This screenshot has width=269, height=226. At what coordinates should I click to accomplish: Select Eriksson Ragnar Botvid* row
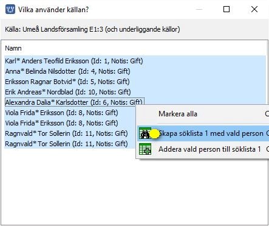pyautogui.click(x=135, y=82)
